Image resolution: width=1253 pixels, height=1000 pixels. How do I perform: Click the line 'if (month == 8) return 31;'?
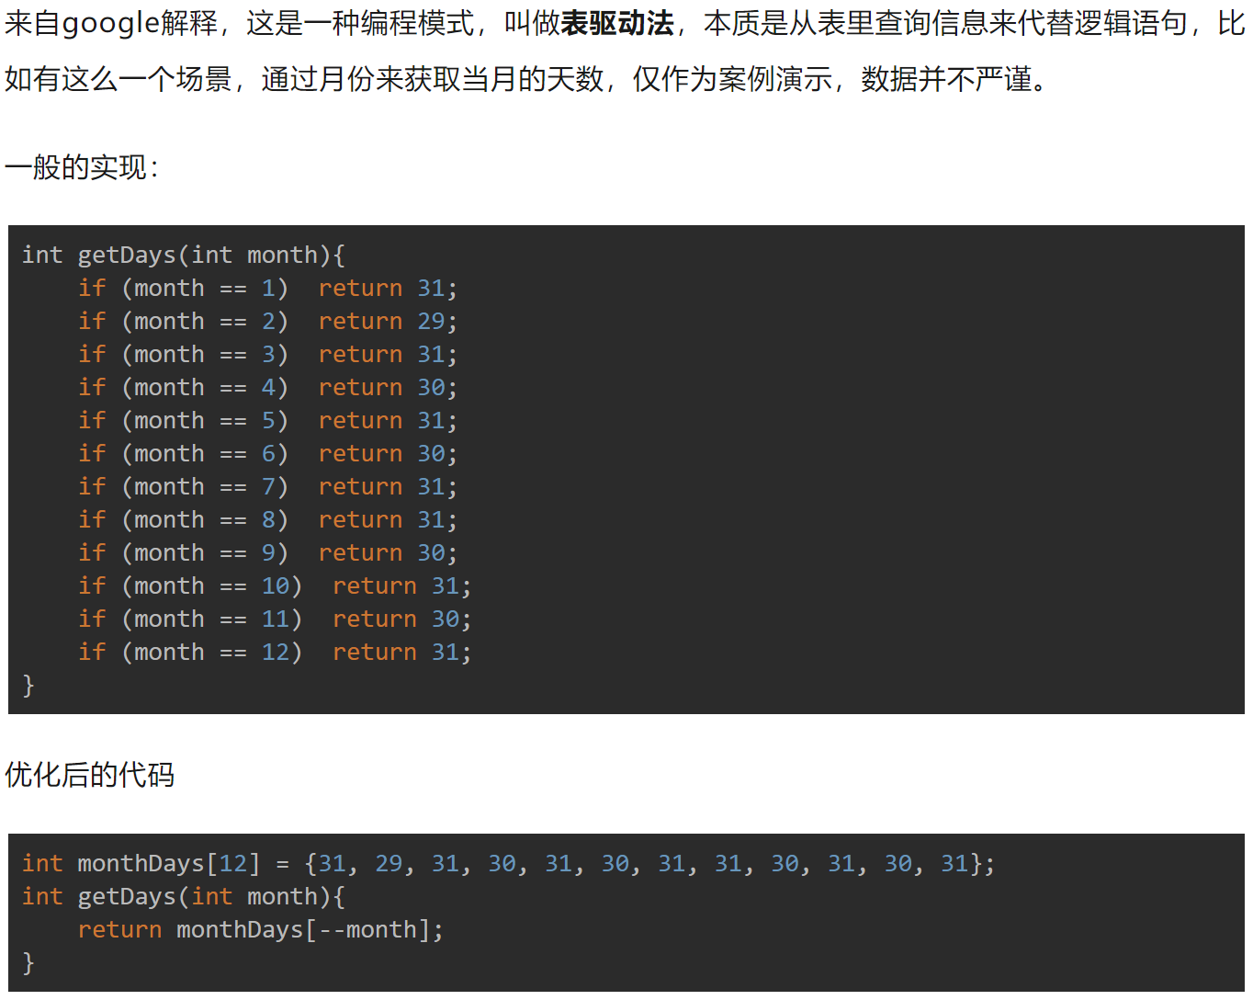(267, 519)
